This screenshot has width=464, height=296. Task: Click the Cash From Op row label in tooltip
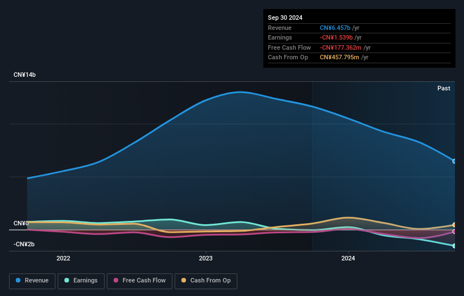click(x=288, y=58)
